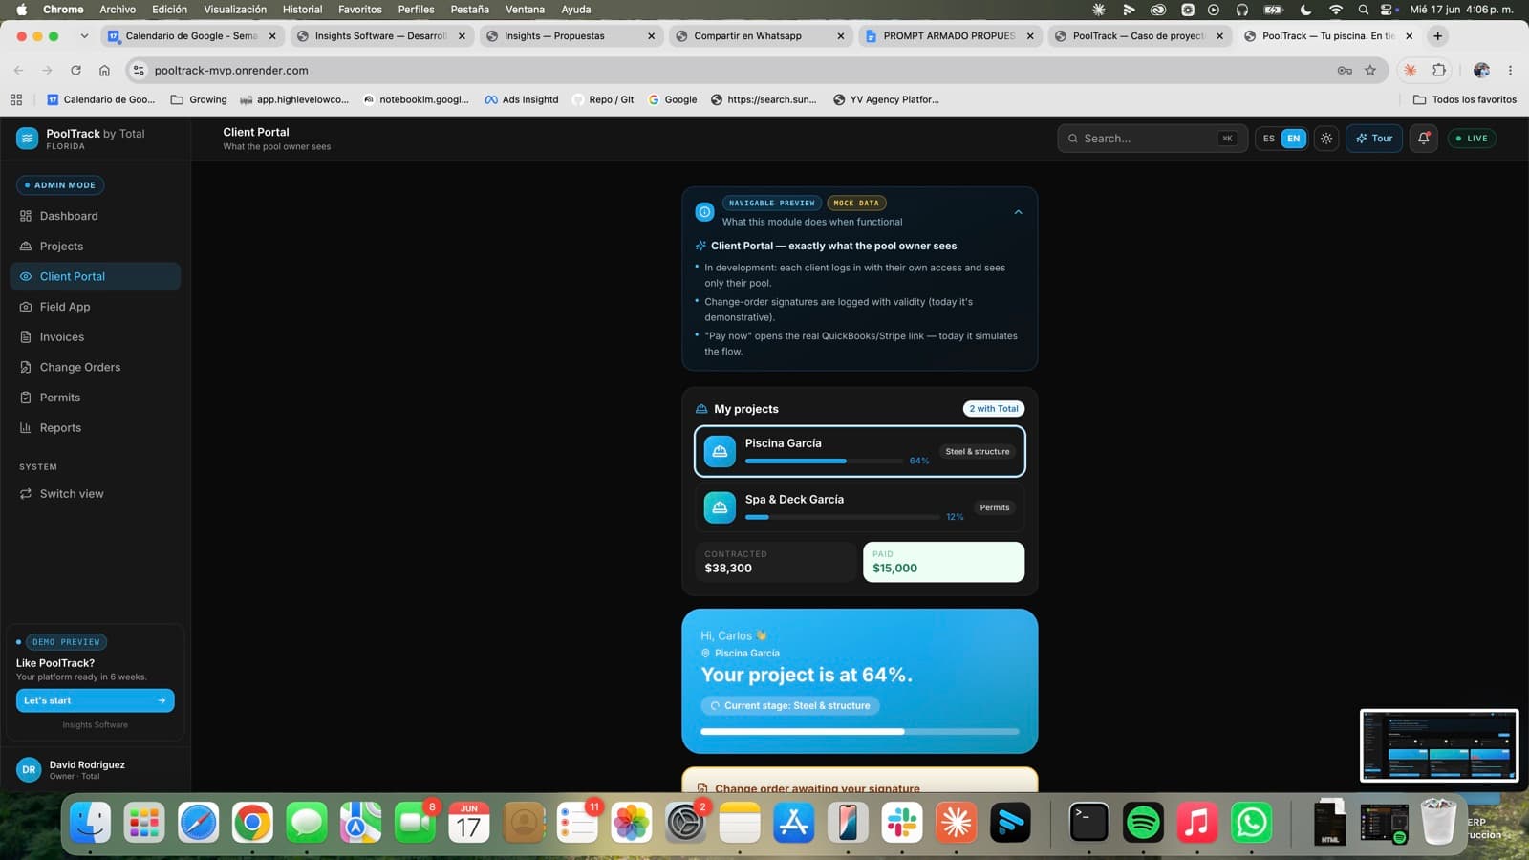This screenshot has height=860, width=1529.
Task: Open Todos los favoritos folder
Action: tap(1465, 99)
